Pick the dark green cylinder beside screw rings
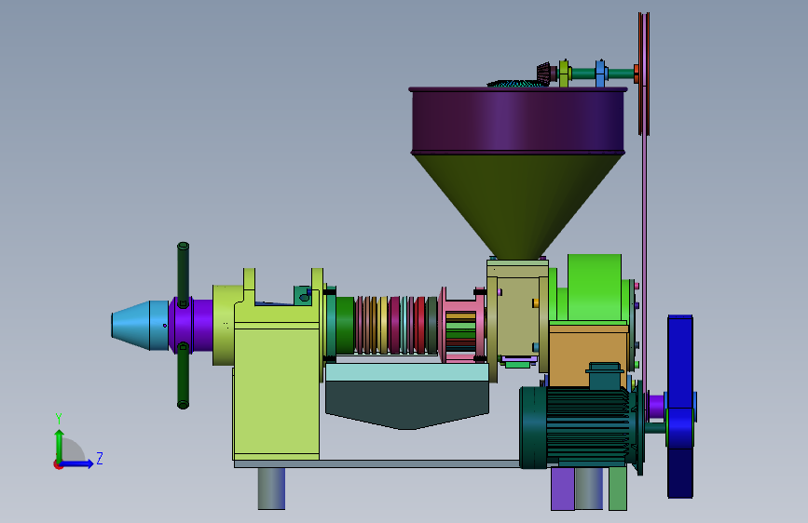The width and height of the screenshot is (808, 523). (x=344, y=326)
